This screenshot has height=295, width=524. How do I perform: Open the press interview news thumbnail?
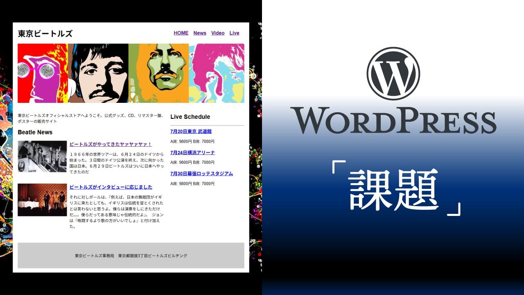pos(42,200)
